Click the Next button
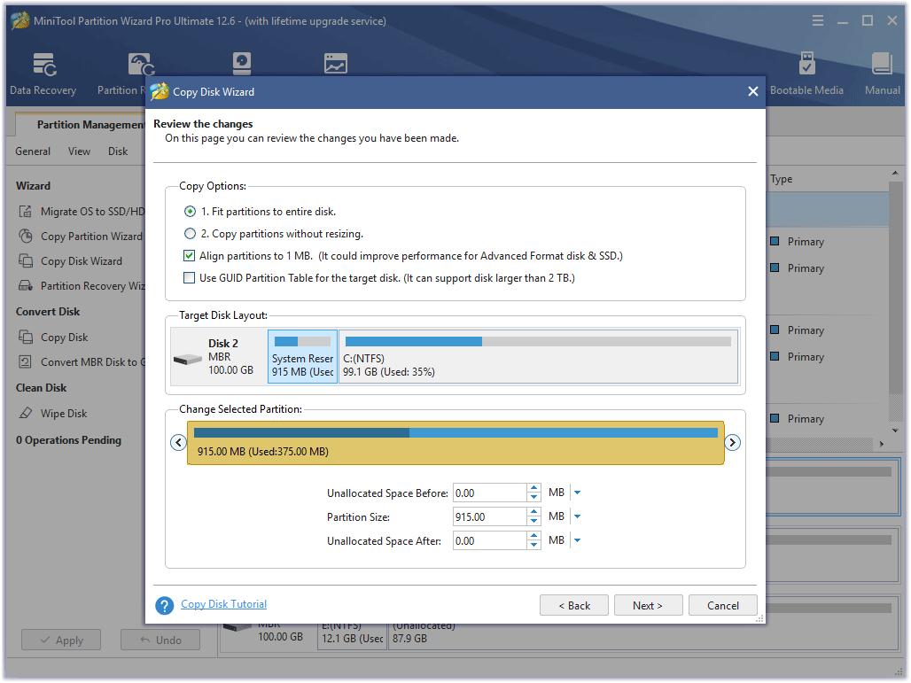Image resolution: width=911 pixels, height=683 pixels. pos(648,606)
